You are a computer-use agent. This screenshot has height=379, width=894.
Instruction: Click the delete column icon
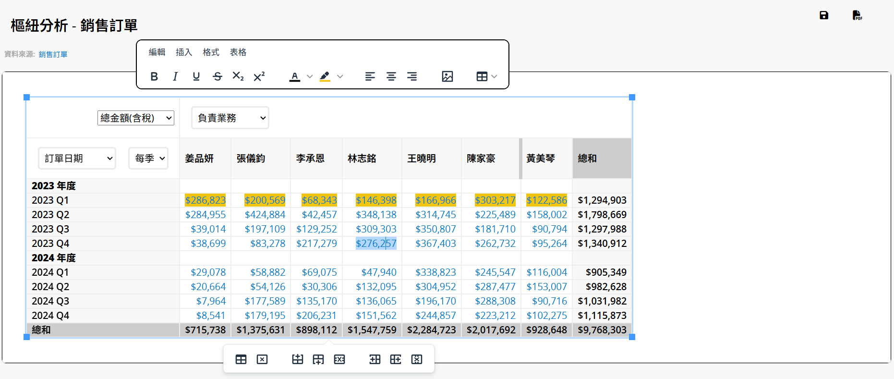[x=417, y=359]
